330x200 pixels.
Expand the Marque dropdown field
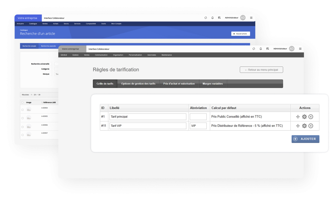[x=56, y=74]
